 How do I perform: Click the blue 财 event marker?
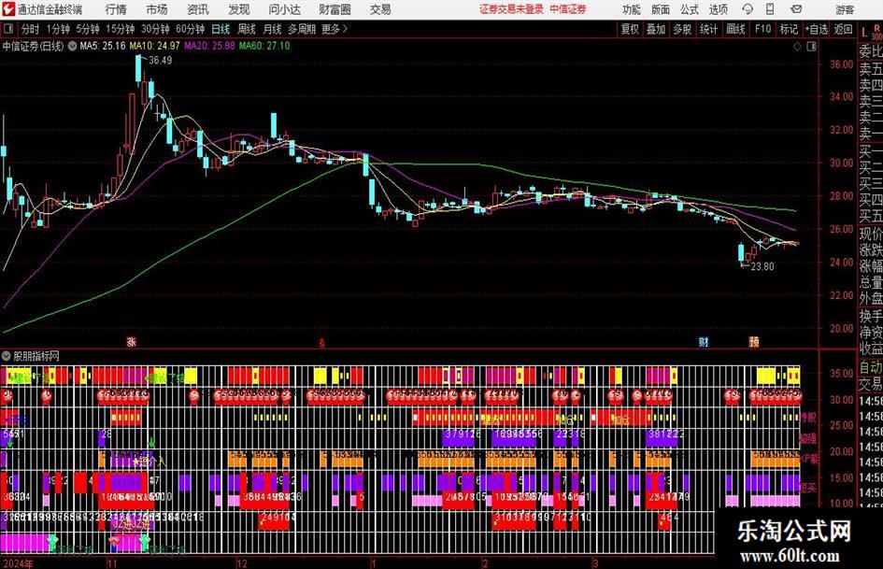pyautogui.click(x=704, y=341)
